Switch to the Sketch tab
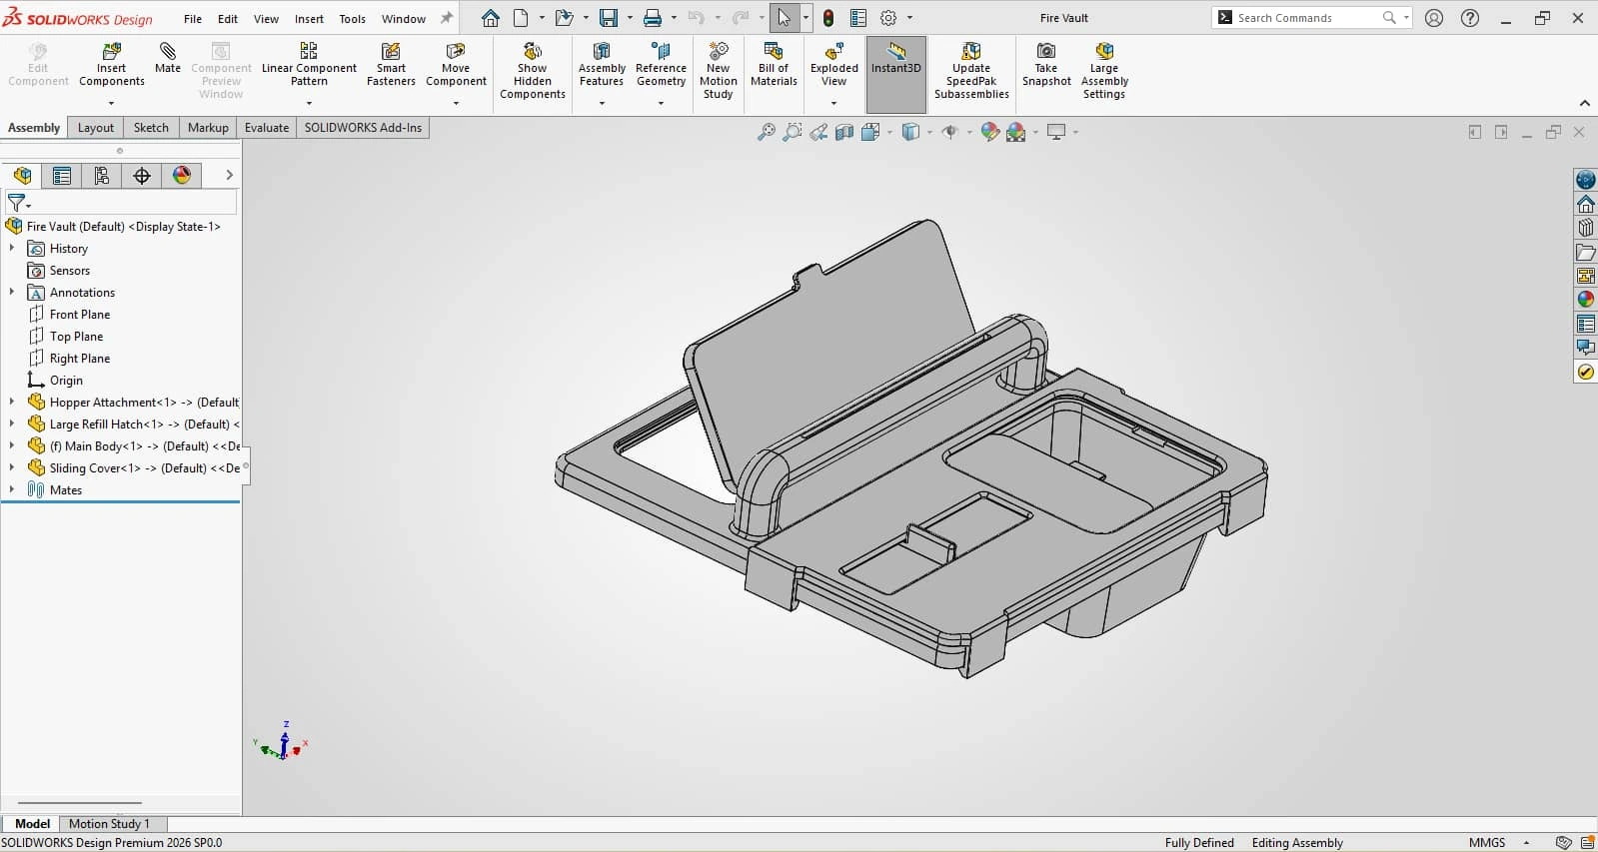The height and width of the screenshot is (852, 1598). (x=151, y=128)
